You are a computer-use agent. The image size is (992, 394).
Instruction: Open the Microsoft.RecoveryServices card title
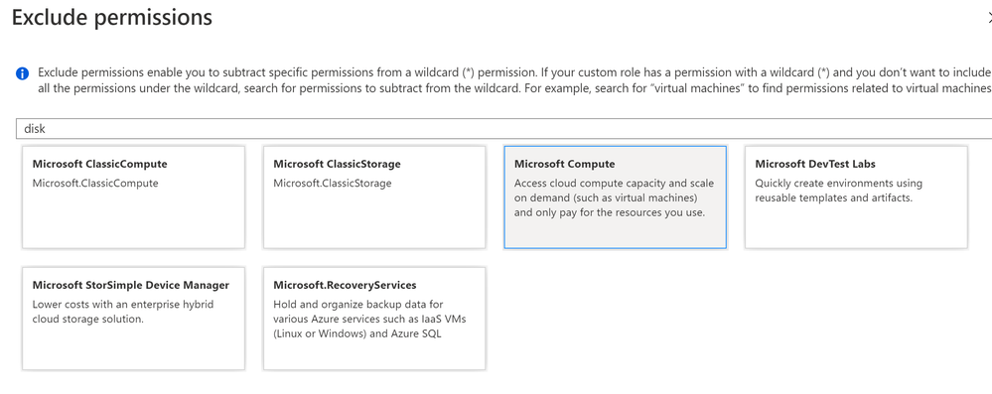[x=345, y=285]
